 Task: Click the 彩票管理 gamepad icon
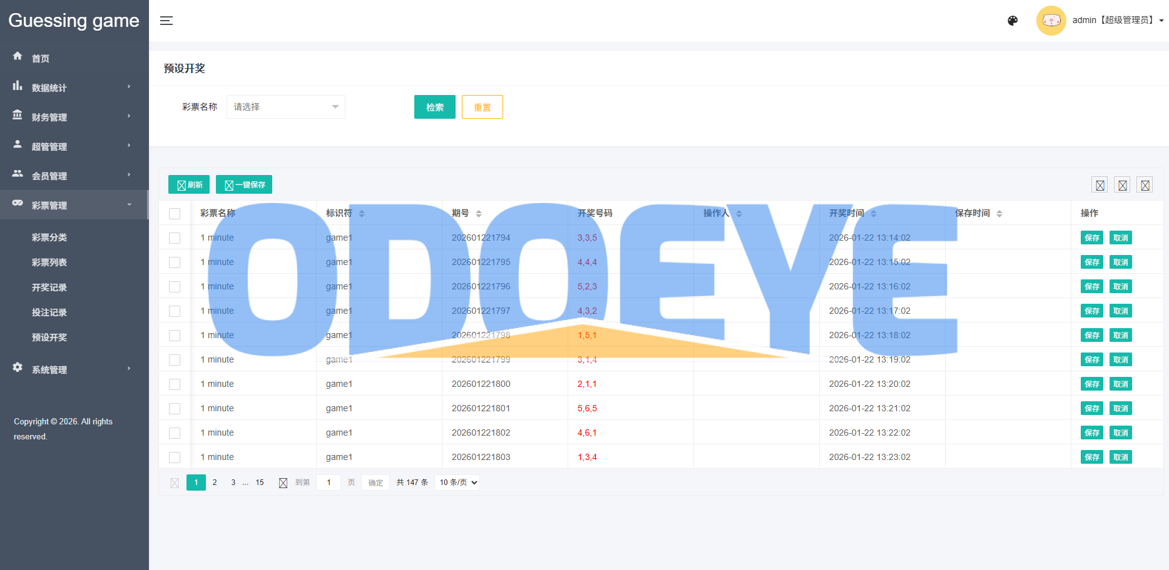18,203
